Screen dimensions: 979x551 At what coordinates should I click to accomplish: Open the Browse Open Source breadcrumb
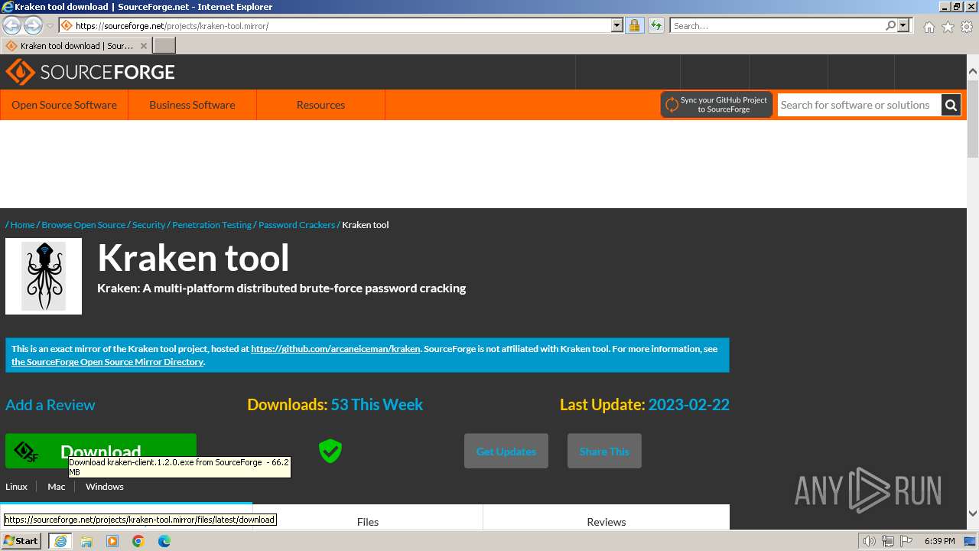[83, 225]
